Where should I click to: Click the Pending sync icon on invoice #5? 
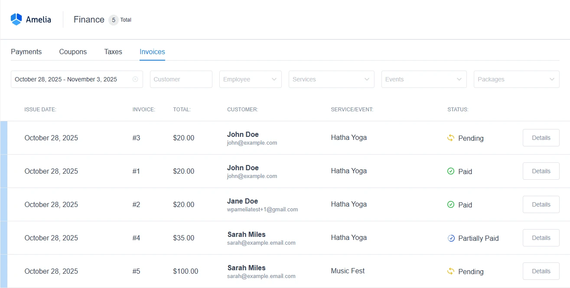tap(451, 271)
